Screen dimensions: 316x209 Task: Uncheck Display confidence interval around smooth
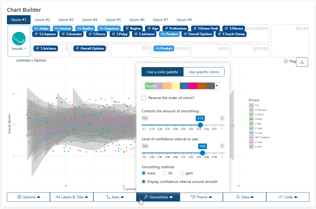tap(144, 182)
